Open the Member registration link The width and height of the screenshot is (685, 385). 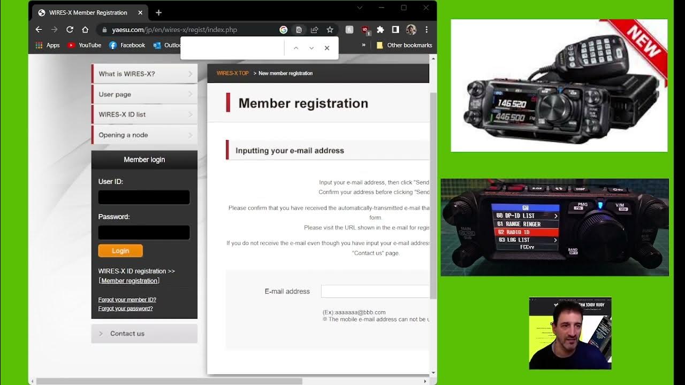pyautogui.click(x=130, y=281)
